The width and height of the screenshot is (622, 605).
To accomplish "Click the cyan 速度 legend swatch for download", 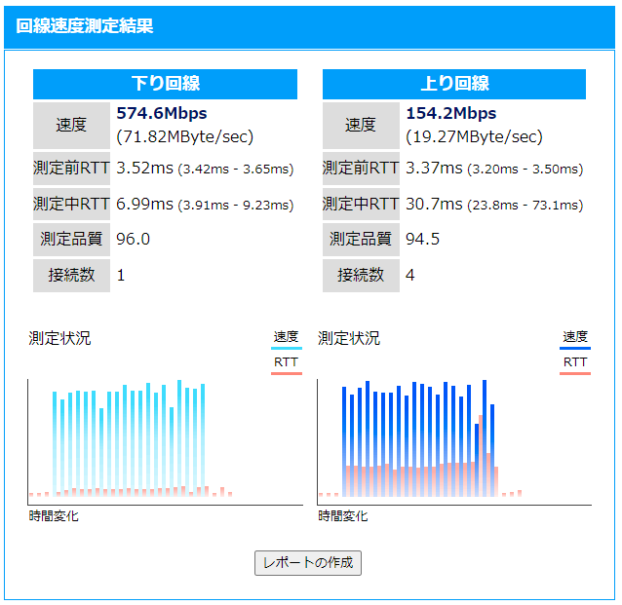I will 286,348.
